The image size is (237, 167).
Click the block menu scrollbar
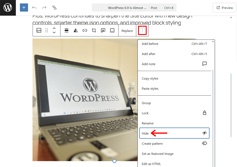[213, 118]
